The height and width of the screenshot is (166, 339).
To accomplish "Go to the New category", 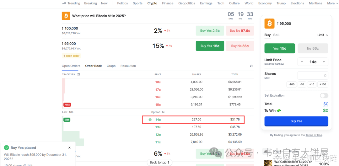I will coord(104,3).
